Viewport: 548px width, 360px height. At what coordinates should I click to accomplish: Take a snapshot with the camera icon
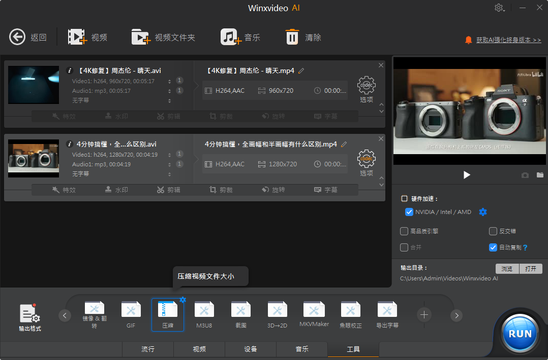(525, 175)
